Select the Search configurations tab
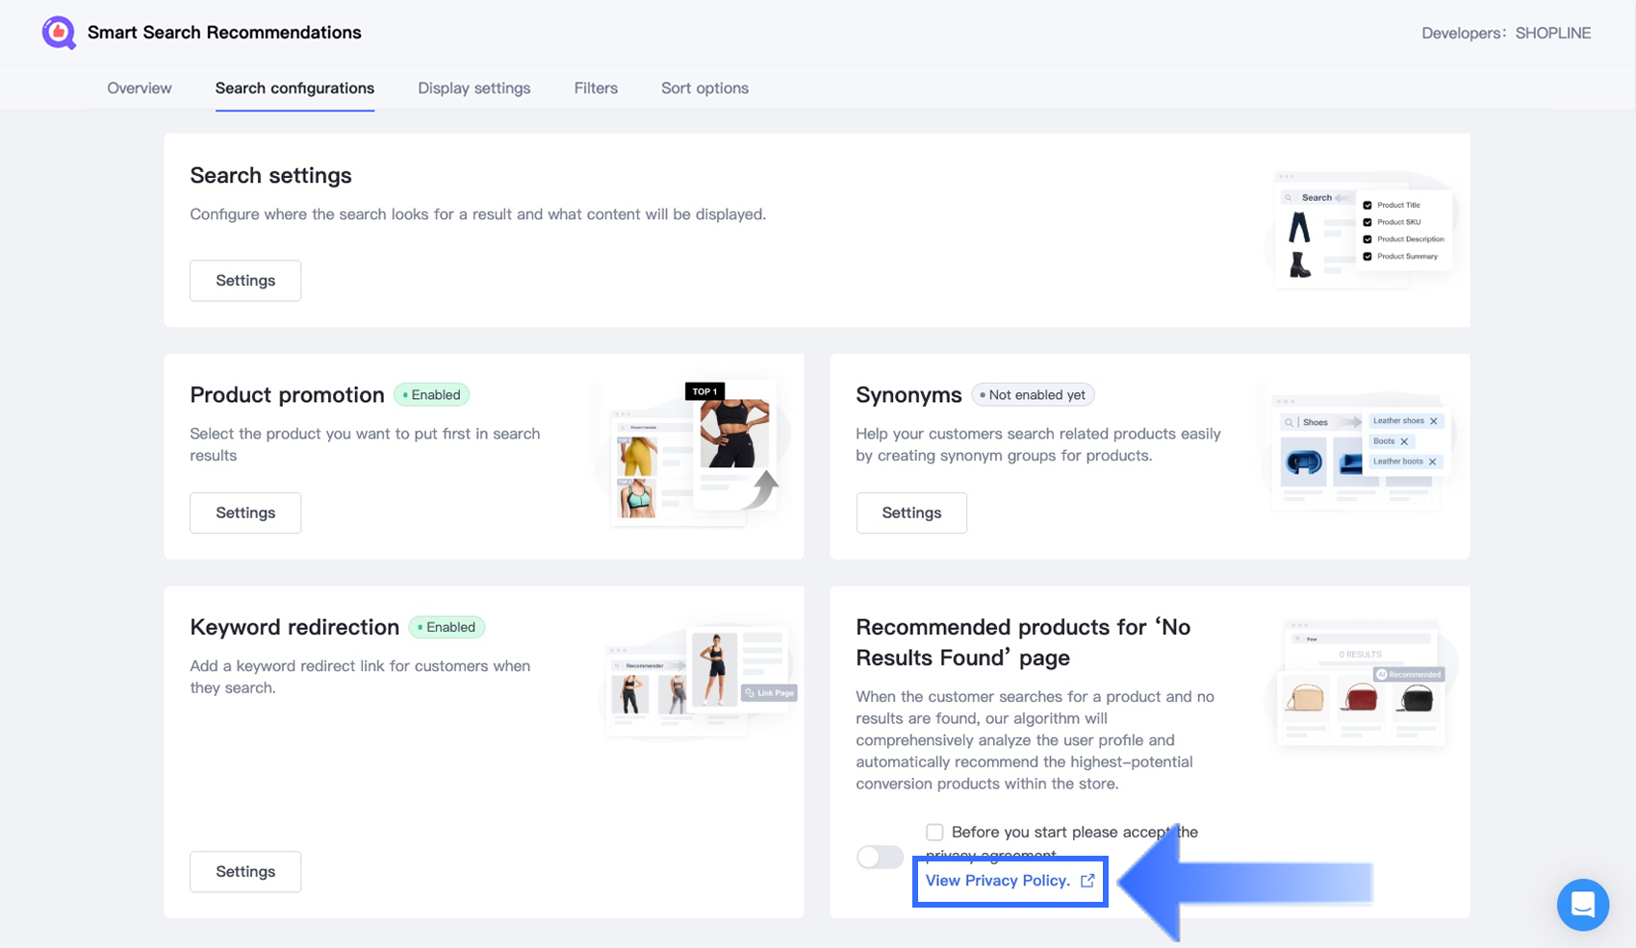This screenshot has width=1636, height=948. click(x=294, y=88)
